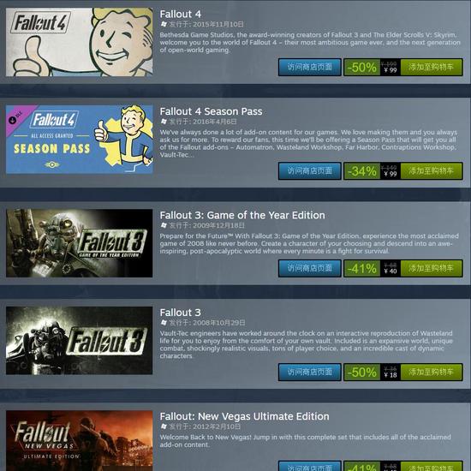The image size is (471, 471).
Task: Add Fallout 3 GOTY Edition to cart
Action: [432, 268]
